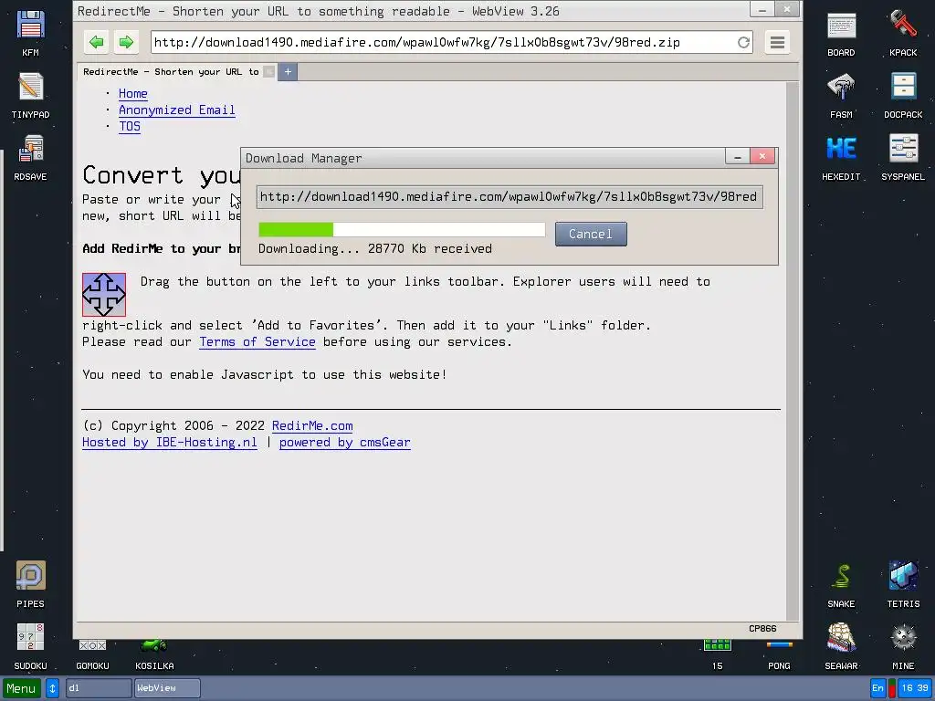Open the MINE game icon
The width and height of the screenshot is (935, 701).
point(903,638)
